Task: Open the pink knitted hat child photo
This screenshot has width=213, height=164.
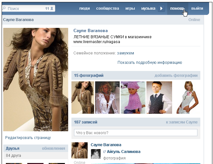Action: pyautogui.click(x=132, y=98)
